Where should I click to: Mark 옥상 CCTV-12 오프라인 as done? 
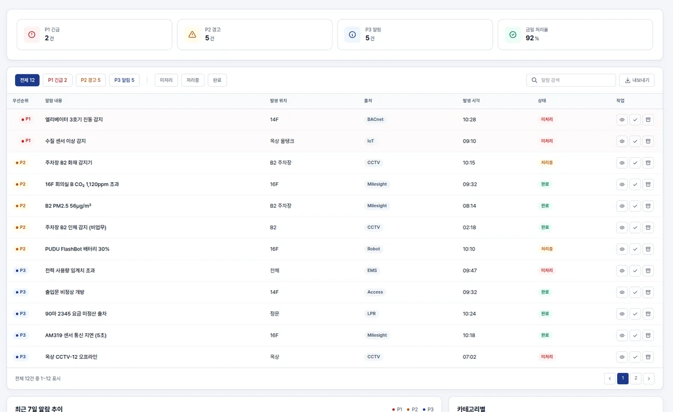pos(635,357)
